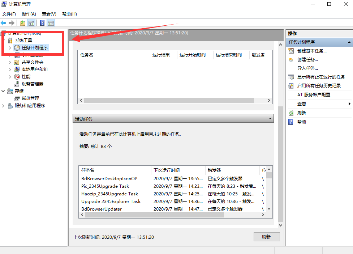Select 磁盘管理 under 存储
353x254 pixels.
pyautogui.click(x=30, y=98)
